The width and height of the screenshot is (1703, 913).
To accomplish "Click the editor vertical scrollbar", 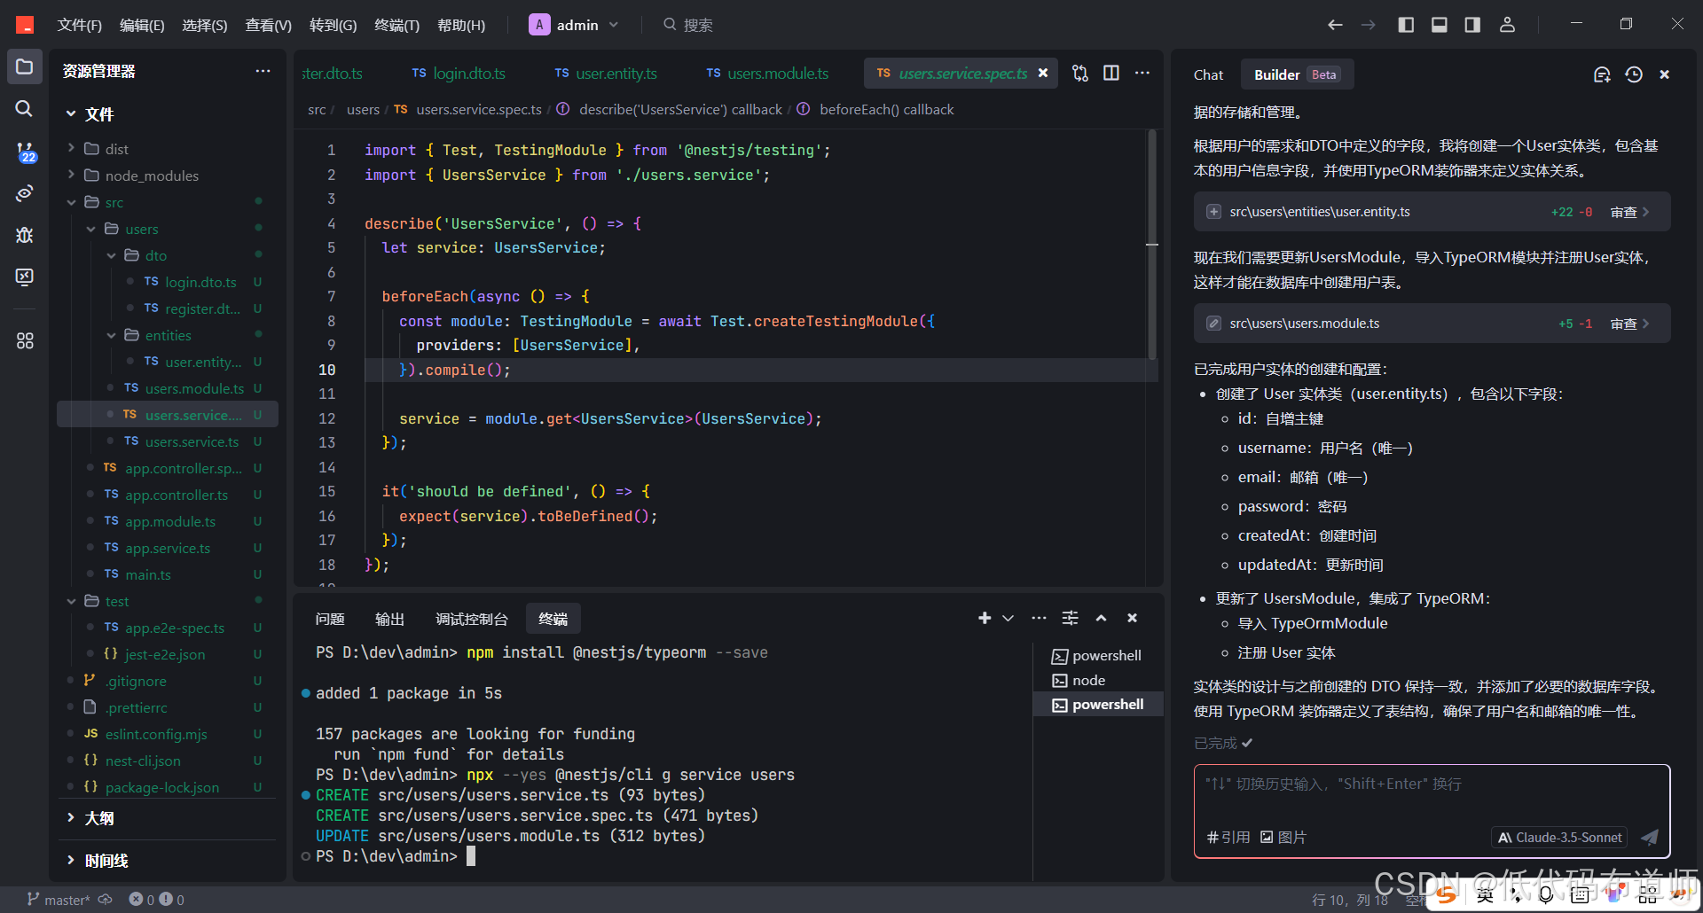I will 1152,246.
